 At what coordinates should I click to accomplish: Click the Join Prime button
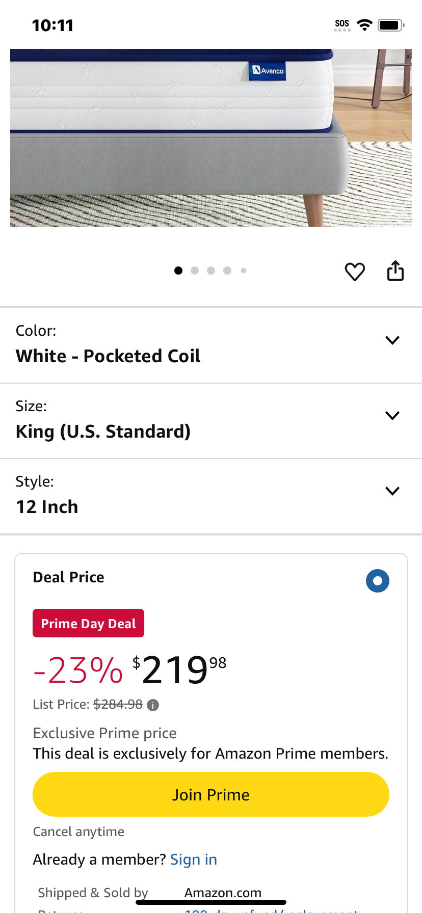[x=211, y=794]
